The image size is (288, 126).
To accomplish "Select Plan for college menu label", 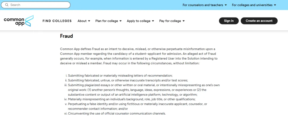I will coord(107,21).
